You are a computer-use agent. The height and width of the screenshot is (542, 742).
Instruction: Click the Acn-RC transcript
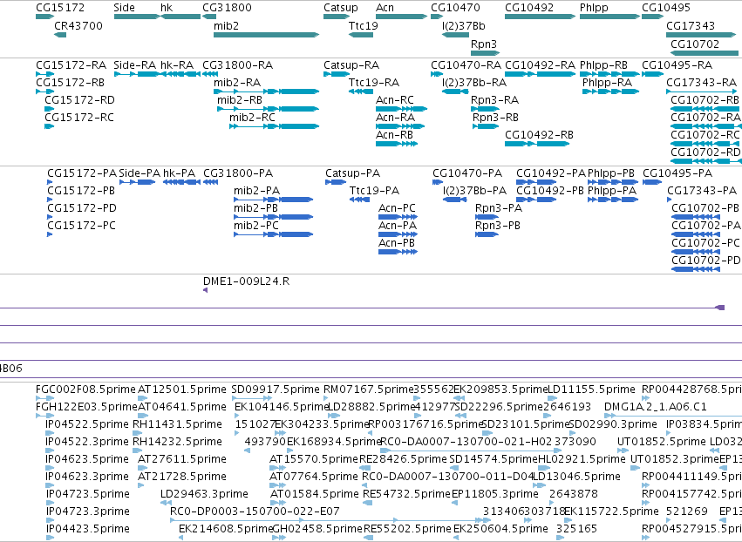[x=401, y=109]
